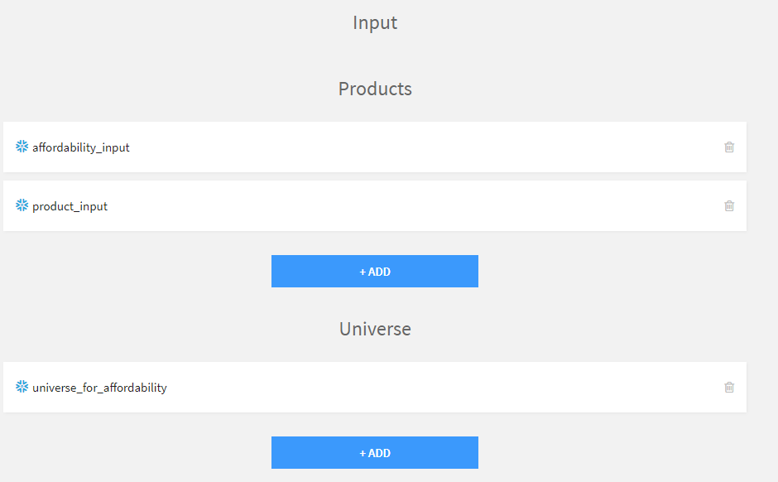The height and width of the screenshot is (482, 778).
Task: Open the product_input dataset name
Action: [x=70, y=206]
